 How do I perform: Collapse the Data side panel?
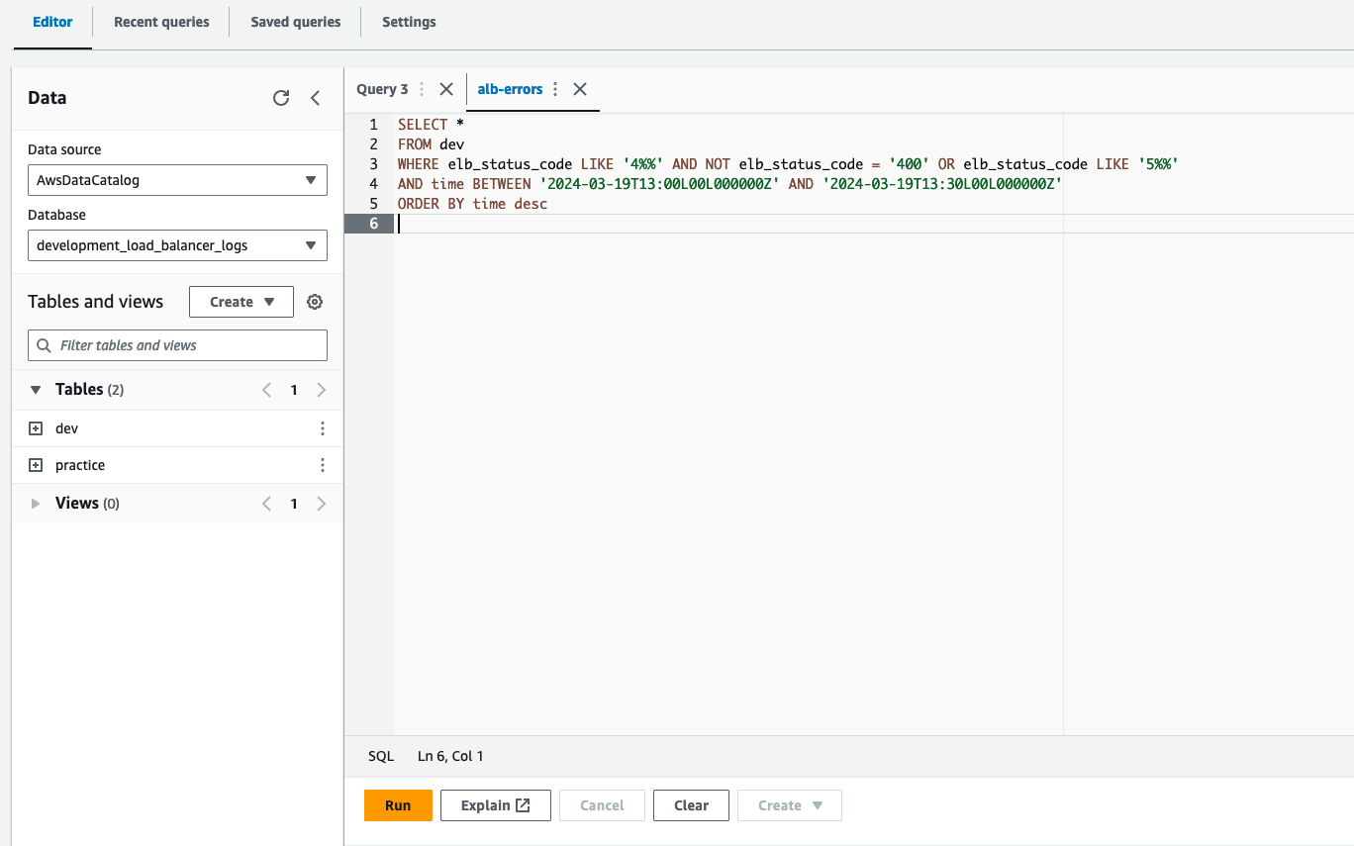[316, 98]
